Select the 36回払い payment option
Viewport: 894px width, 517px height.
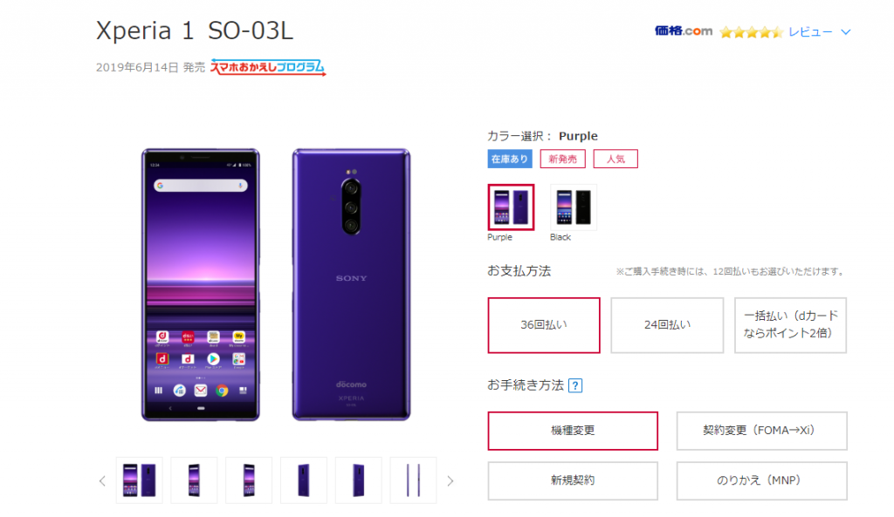[x=544, y=325]
